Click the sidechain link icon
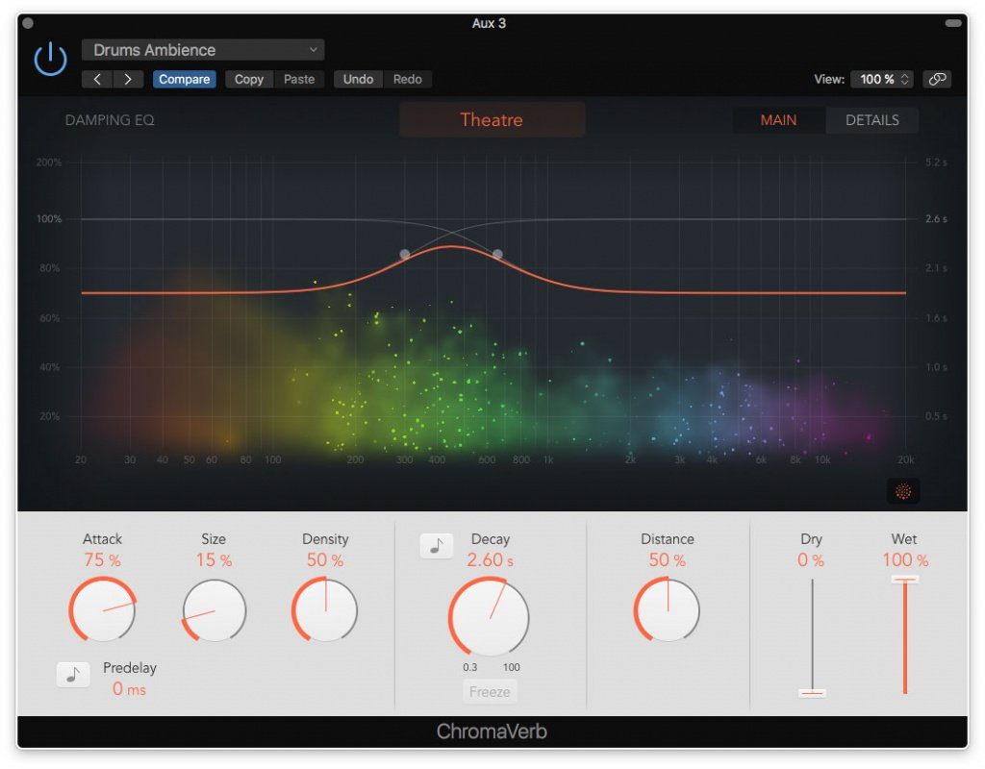Viewport: 985px width, 769px height. (x=937, y=79)
